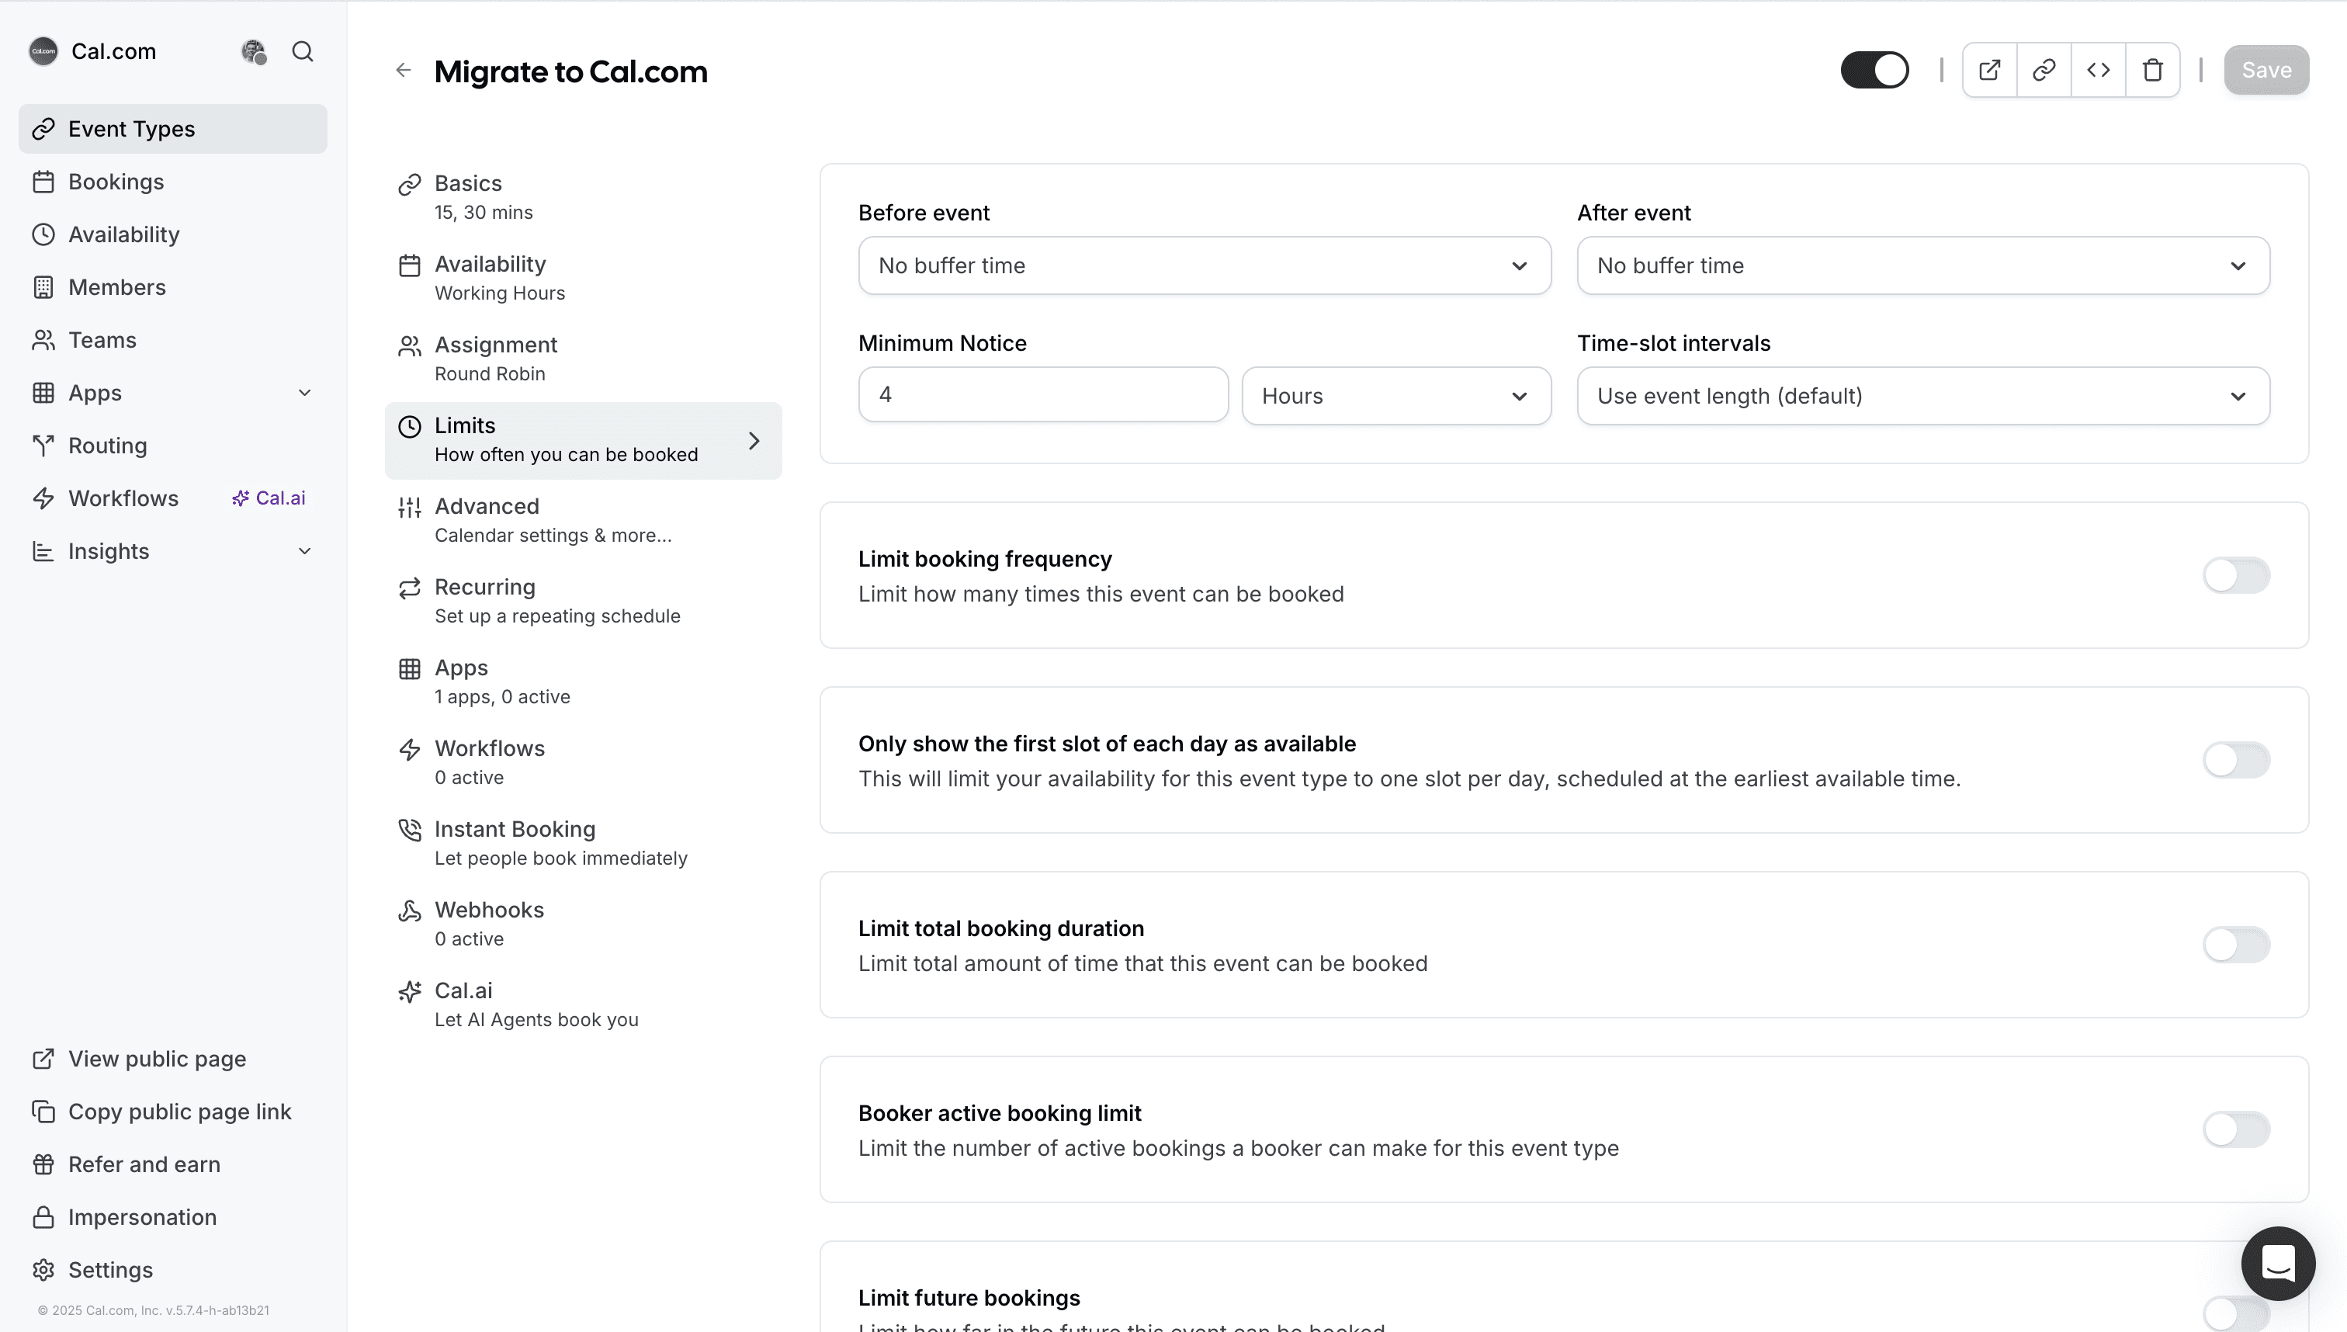Open Before event buffer time dropdown
The image size is (2347, 1332).
[x=1205, y=265]
